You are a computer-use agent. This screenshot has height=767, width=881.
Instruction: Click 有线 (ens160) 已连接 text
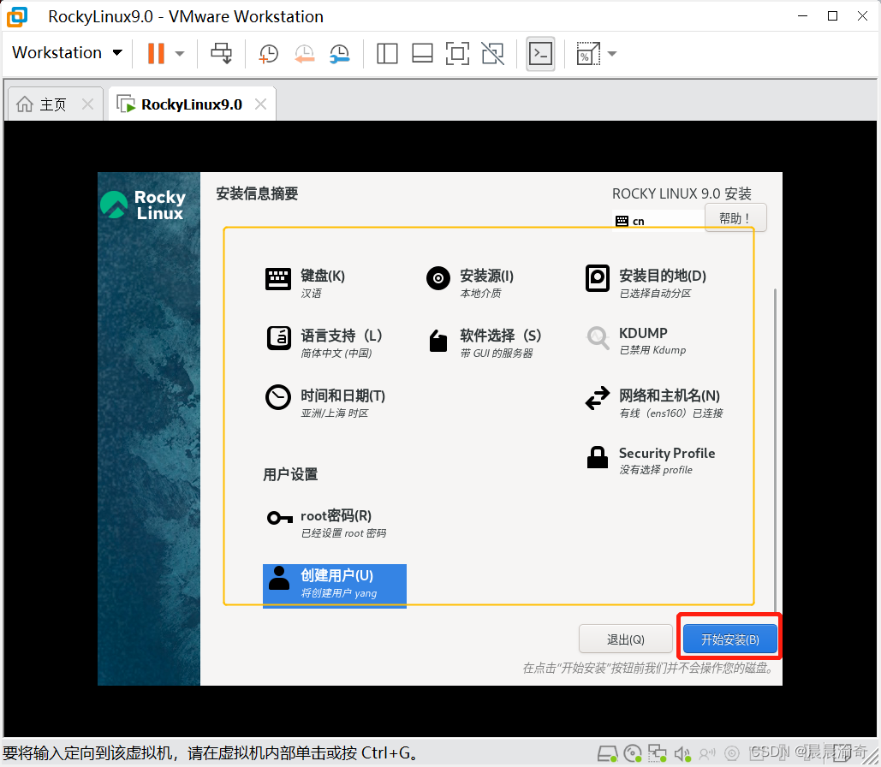tap(671, 413)
